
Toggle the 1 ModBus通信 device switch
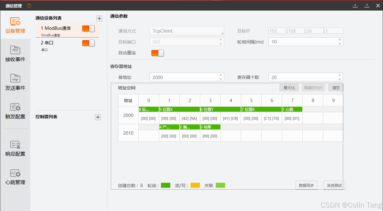pyautogui.click(x=88, y=29)
